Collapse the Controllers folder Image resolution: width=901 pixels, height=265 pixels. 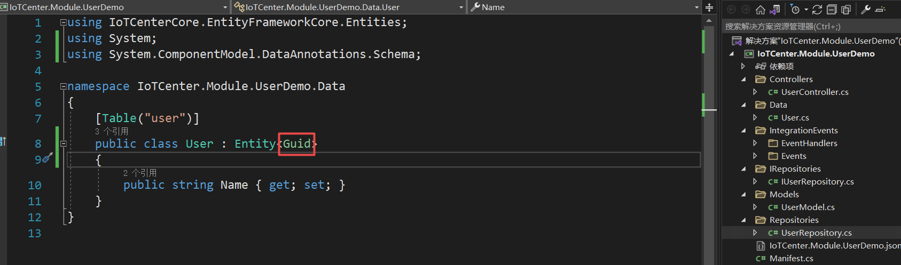[743, 79]
